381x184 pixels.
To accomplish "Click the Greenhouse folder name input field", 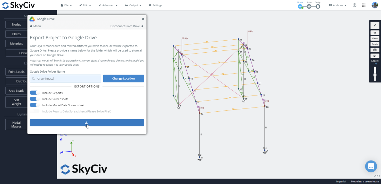I will point(65,78).
